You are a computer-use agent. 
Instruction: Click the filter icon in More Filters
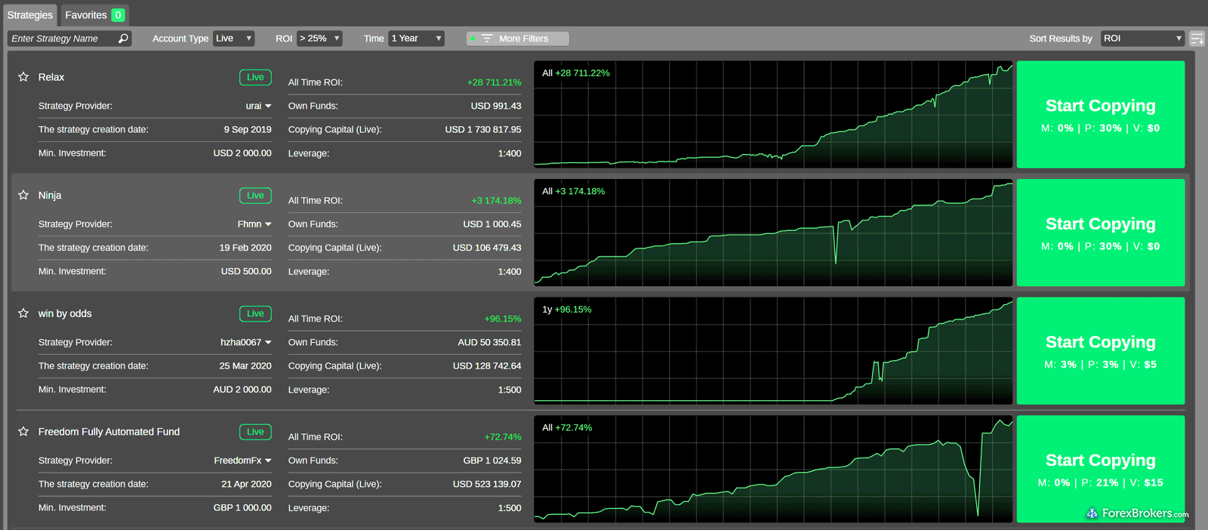[487, 39]
